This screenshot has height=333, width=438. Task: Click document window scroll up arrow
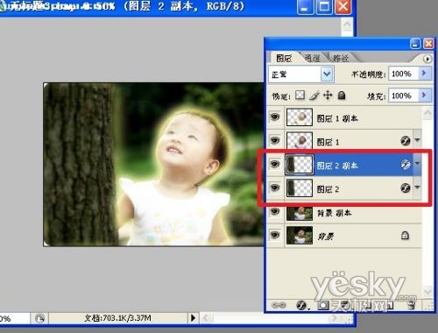(347, 25)
